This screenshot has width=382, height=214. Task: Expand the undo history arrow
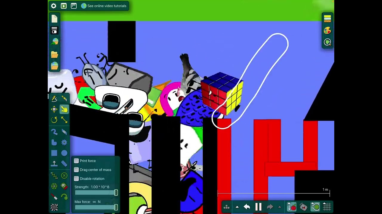pyautogui.click(x=237, y=207)
